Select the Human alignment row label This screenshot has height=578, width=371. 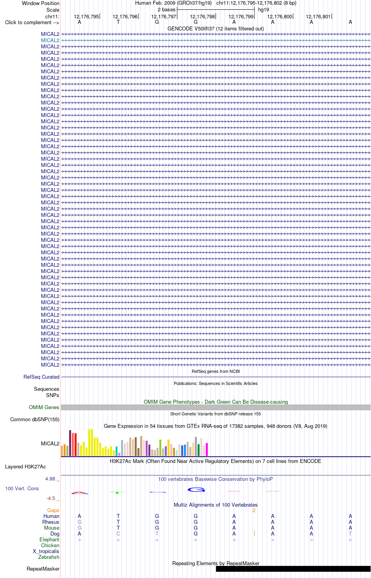click(x=52, y=516)
